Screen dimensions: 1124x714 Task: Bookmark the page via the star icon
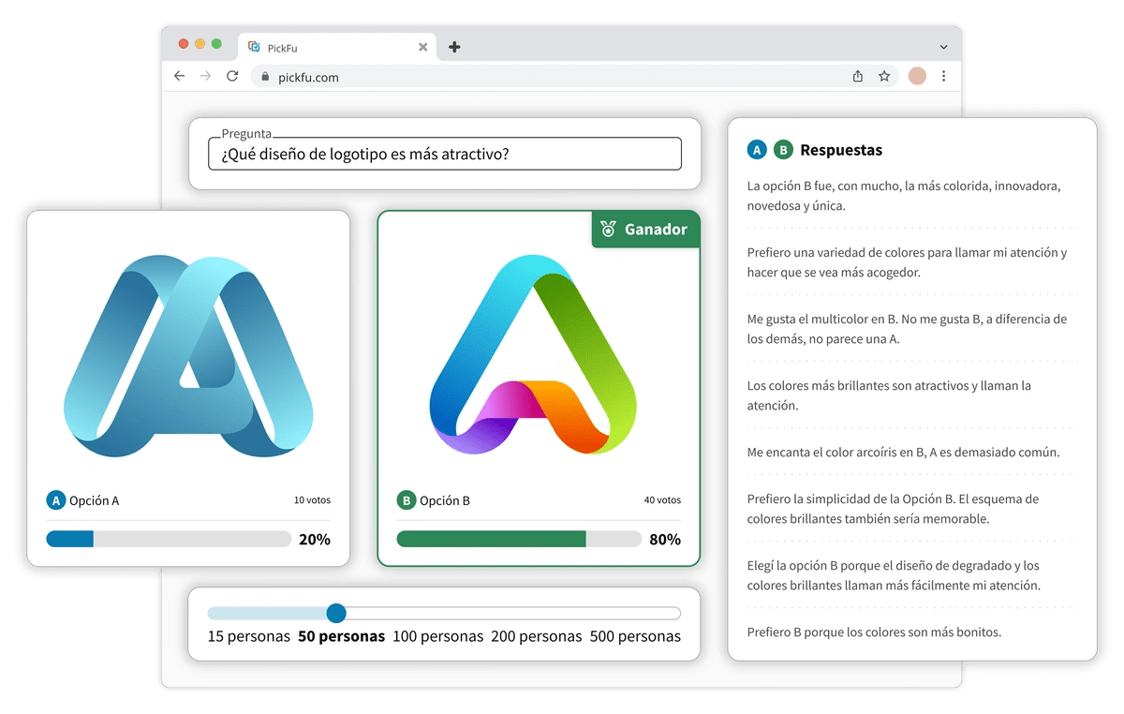pos(884,76)
